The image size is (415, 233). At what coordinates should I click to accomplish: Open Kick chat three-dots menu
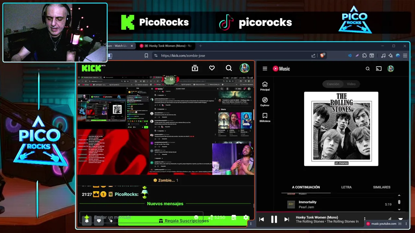251,224
